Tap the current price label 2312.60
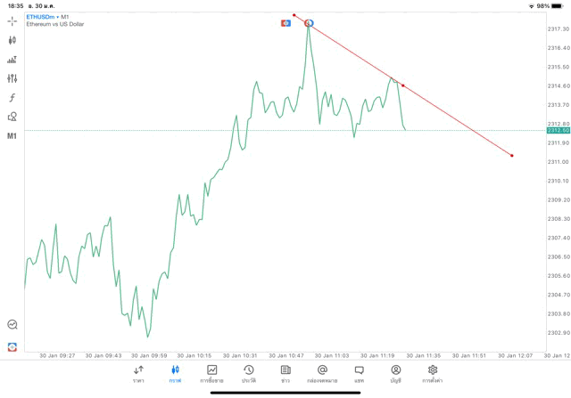571x398 pixels. pos(559,130)
